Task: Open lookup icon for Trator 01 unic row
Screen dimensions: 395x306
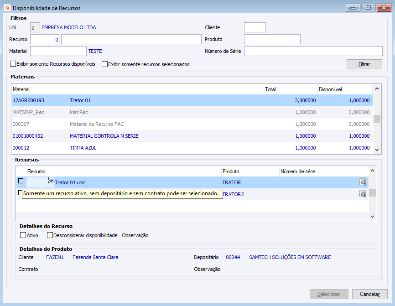Action: [363, 182]
